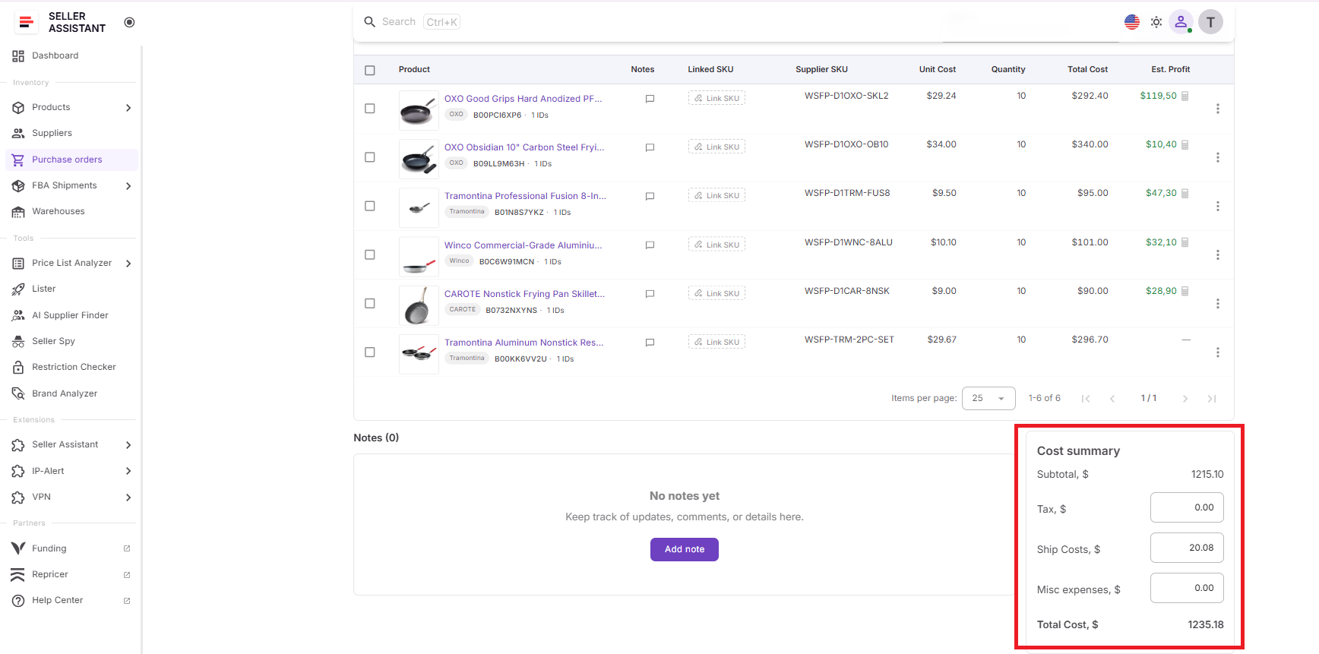The image size is (1319, 654).
Task: Open the items per page dropdown
Action: coord(988,398)
